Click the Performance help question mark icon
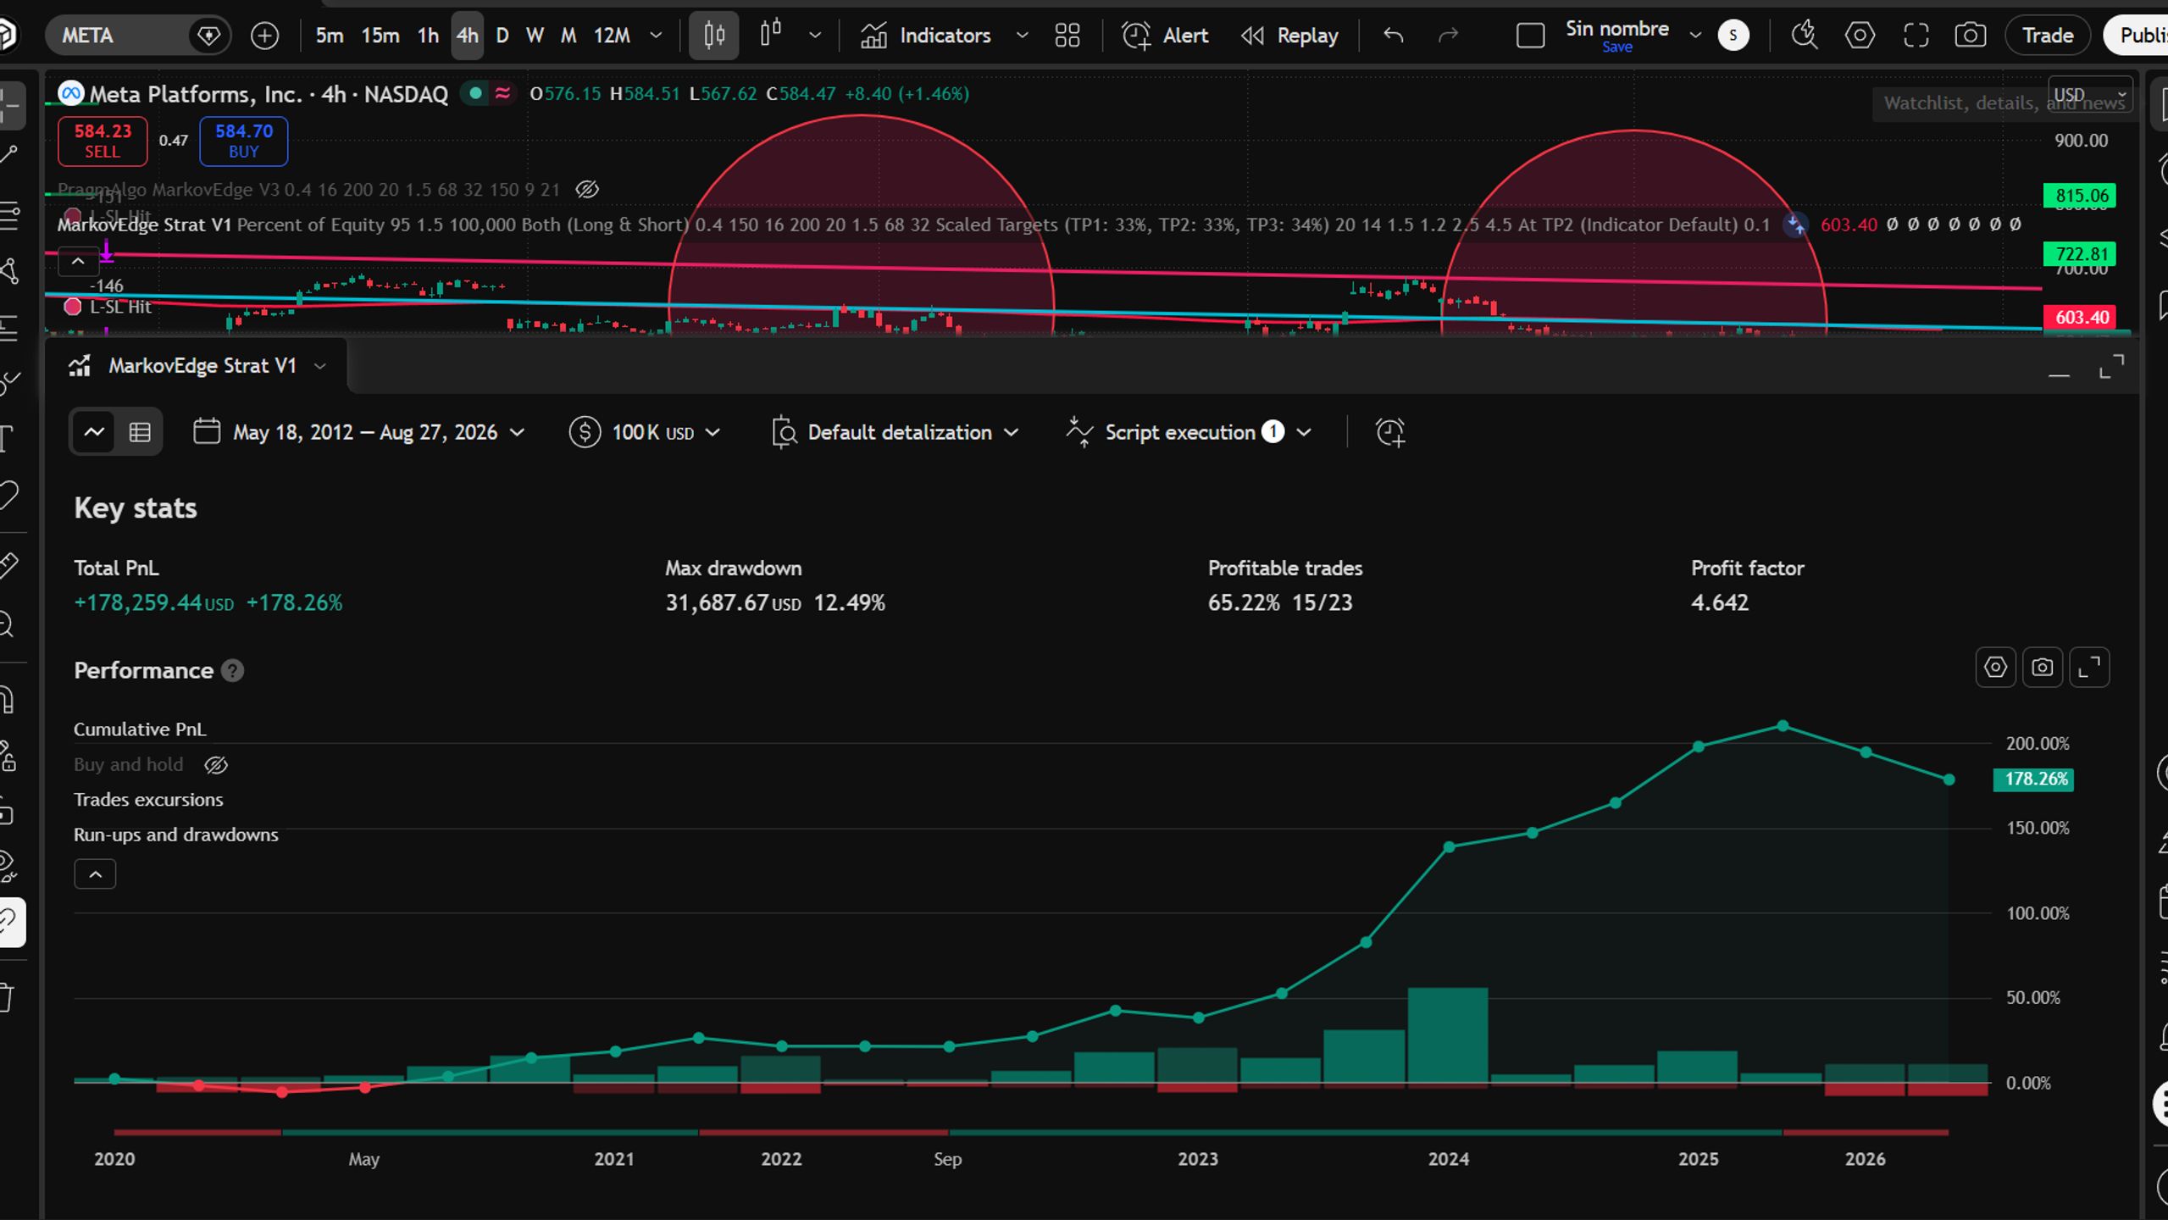The image size is (2168, 1220). pyautogui.click(x=232, y=671)
